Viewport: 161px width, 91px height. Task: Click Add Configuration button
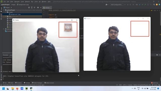click(x=116, y=5)
